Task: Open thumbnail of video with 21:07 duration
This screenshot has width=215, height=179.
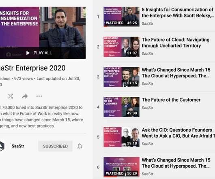Action: (x=121, y=47)
